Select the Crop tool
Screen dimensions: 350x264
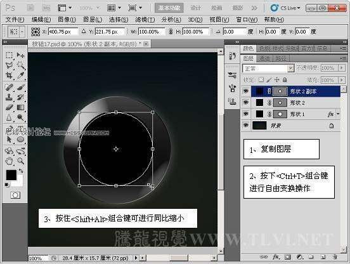click(9, 76)
